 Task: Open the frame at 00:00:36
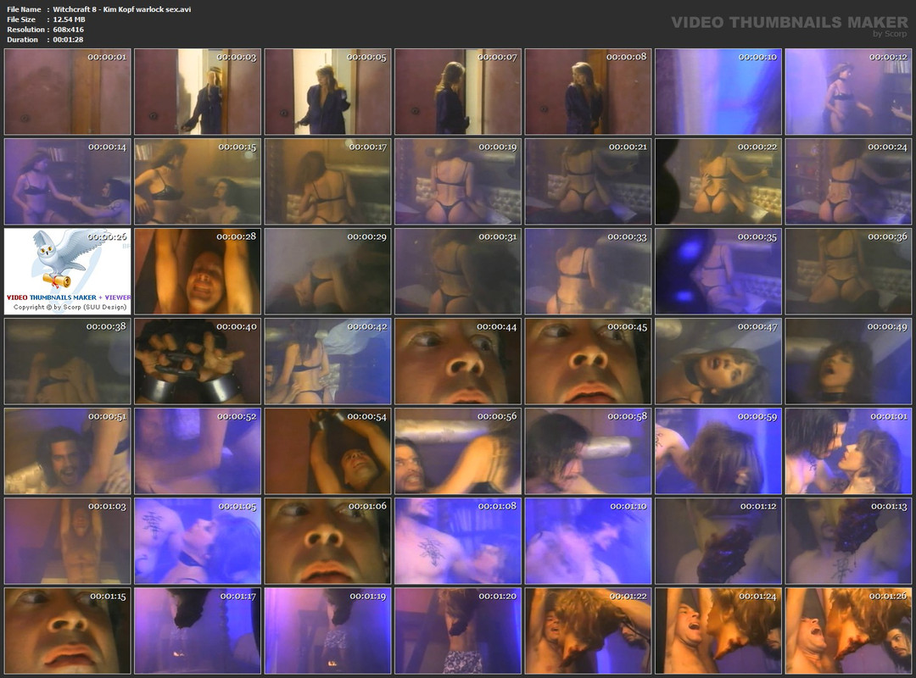[848, 271]
